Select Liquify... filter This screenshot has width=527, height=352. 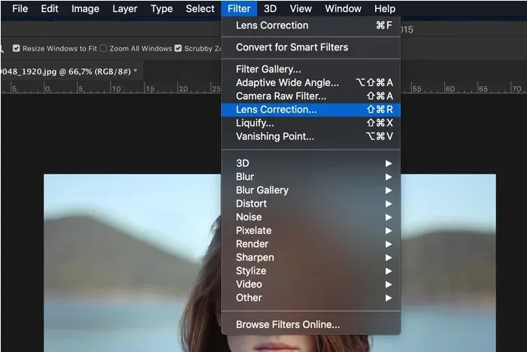pyautogui.click(x=255, y=123)
